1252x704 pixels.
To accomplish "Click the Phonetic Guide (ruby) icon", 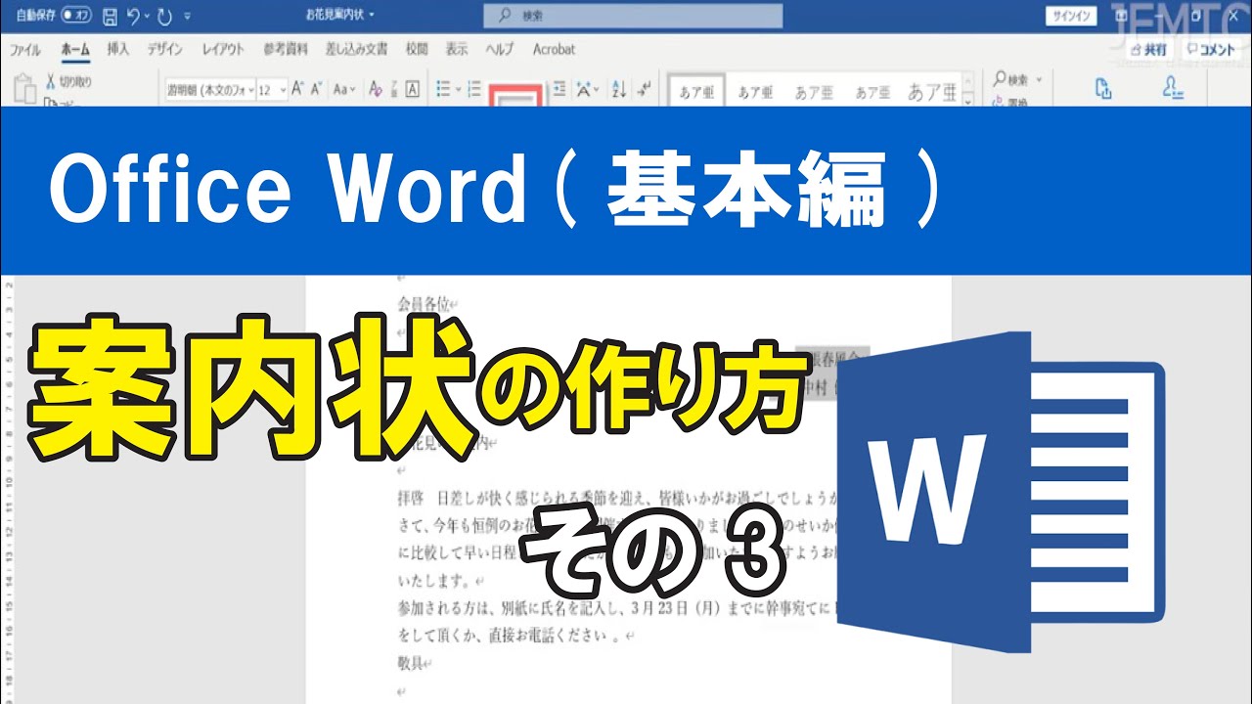I will point(395,89).
